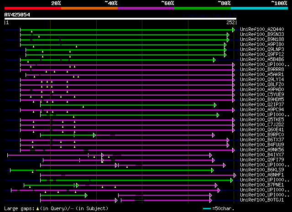This screenshot has height=212, width=292.
Task: Click the end position label 252
Action: (x=230, y=22)
